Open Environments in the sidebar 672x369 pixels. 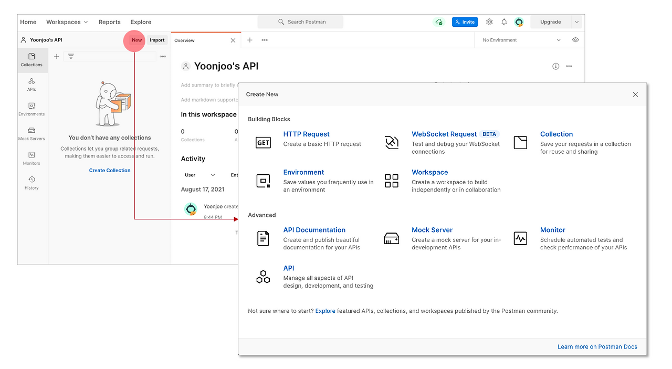click(x=31, y=109)
